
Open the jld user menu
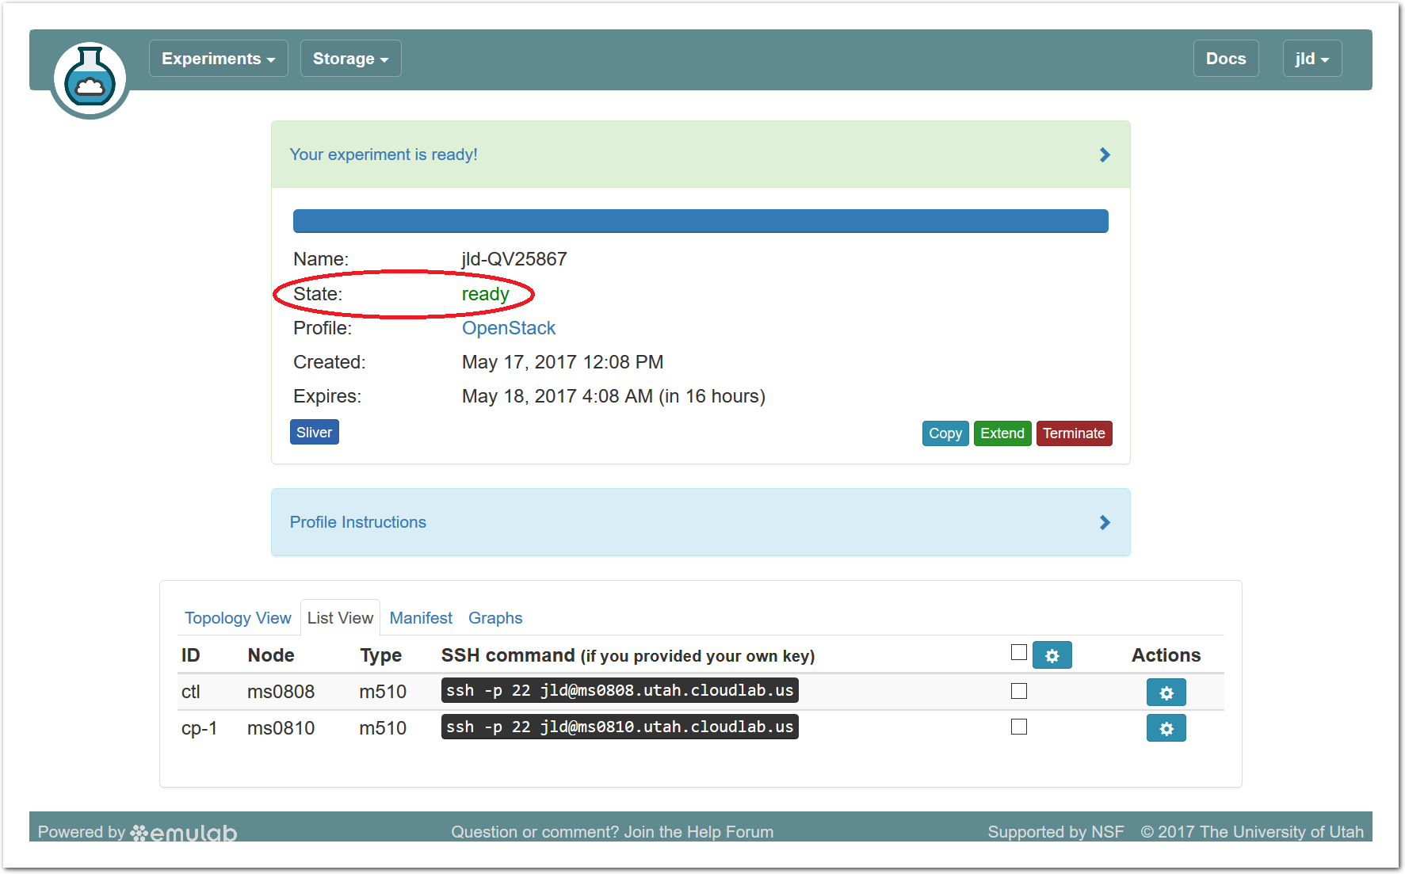pyautogui.click(x=1311, y=59)
